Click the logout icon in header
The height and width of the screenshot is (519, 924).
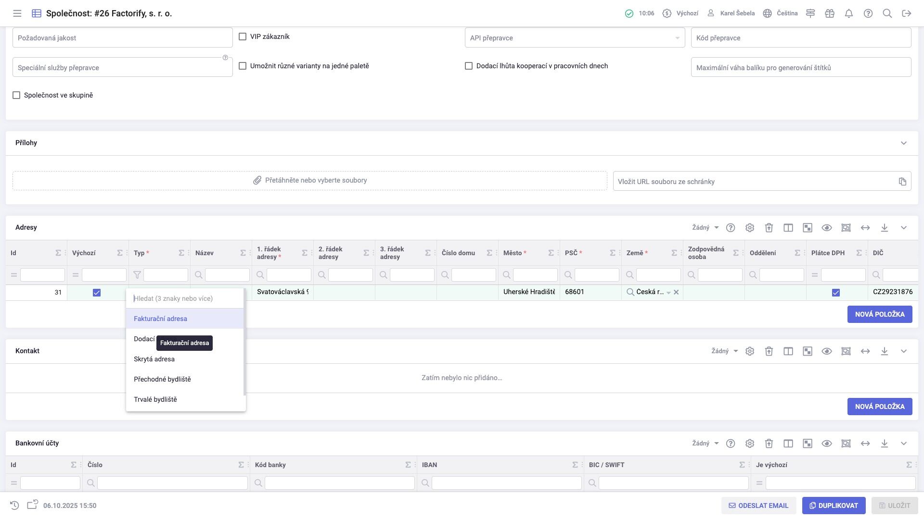[x=906, y=13]
